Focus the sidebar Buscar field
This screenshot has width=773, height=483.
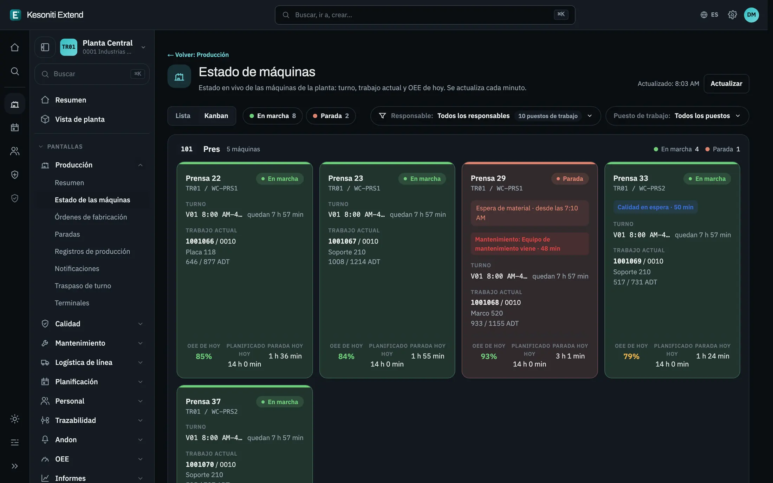pyautogui.click(x=92, y=74)
